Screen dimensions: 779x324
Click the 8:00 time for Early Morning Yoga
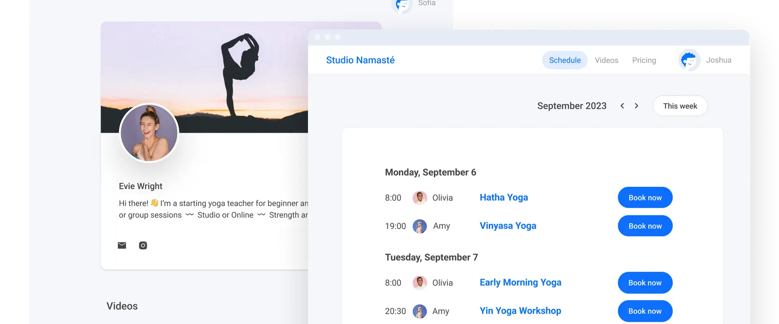coord(393,283)
